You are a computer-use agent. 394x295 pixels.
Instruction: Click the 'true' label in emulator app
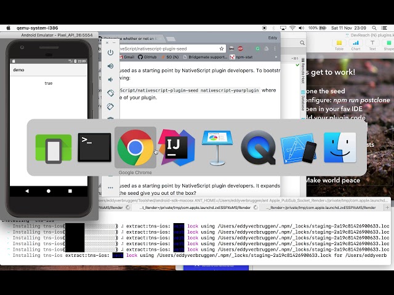(x=49, y=83)
